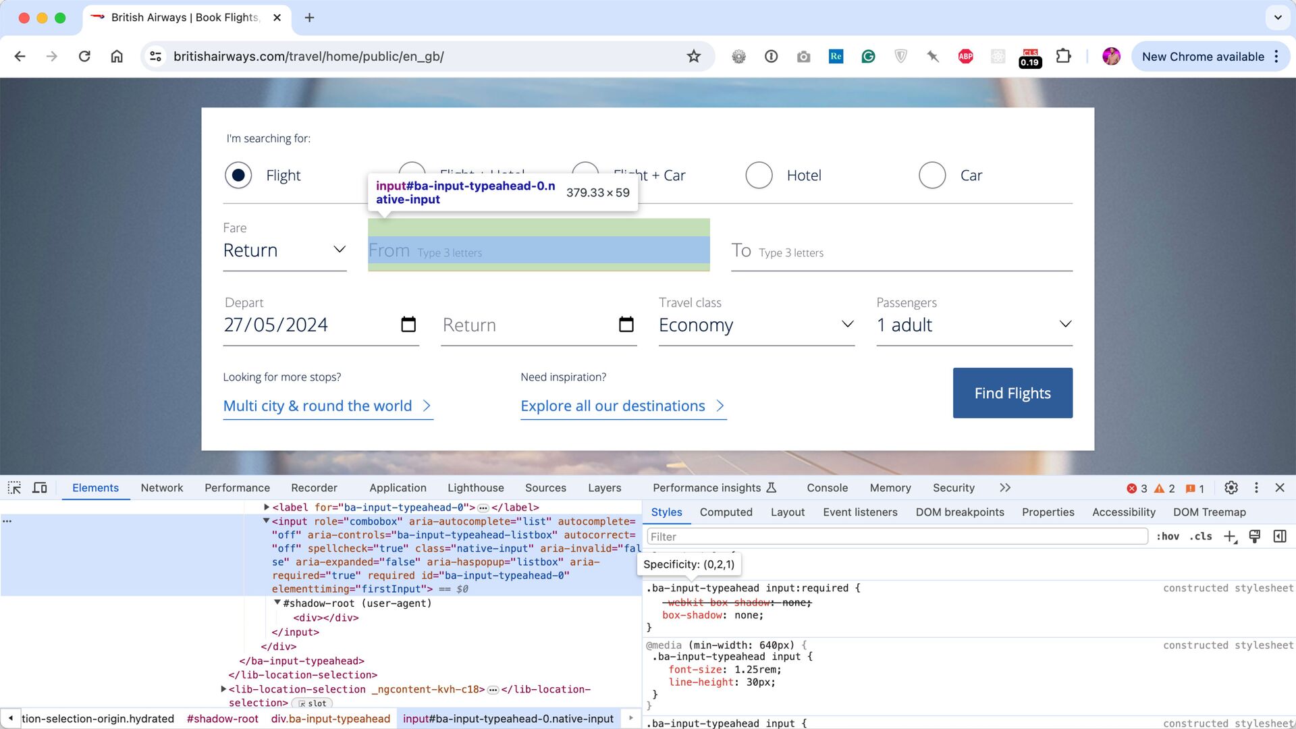Expand the label for ba-input-typeahead-0 node
This screenshot has width=1296, height=729.
(267, 508)
